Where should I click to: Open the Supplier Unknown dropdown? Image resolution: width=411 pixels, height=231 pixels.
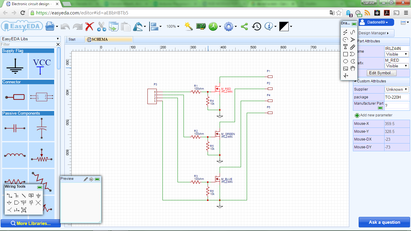point(397,89)
